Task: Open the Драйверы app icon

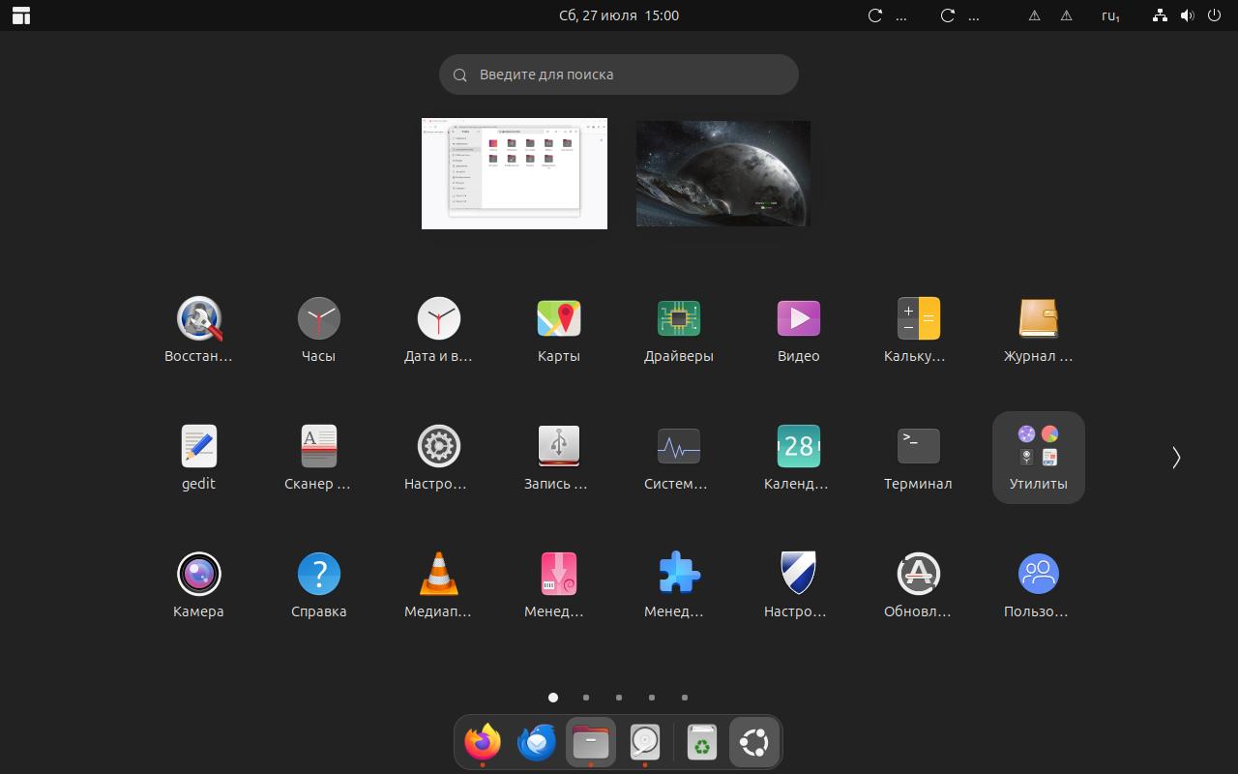Action: click(x=679, y=318)
